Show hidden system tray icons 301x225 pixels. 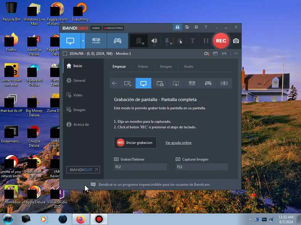pyautogui.click(x=250, y=220)
